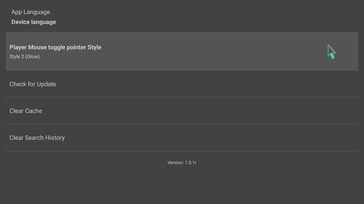This screenshot has height=204, width=364.
Task: Tap the teal arrow cursor image
Action: (331, 52)
